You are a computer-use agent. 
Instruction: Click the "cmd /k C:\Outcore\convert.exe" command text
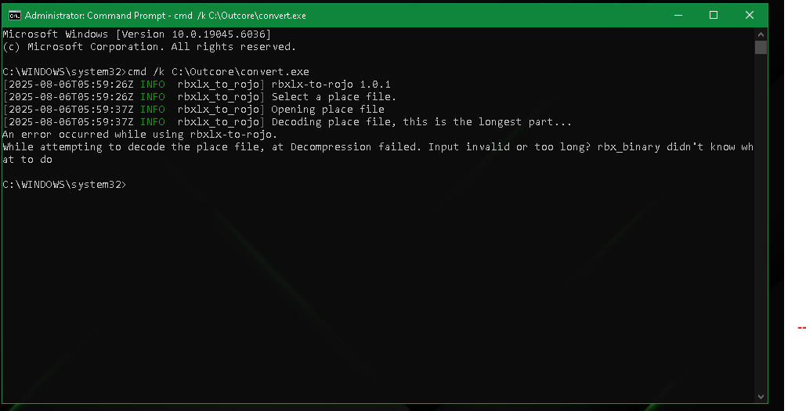click(x=219, y=72)
